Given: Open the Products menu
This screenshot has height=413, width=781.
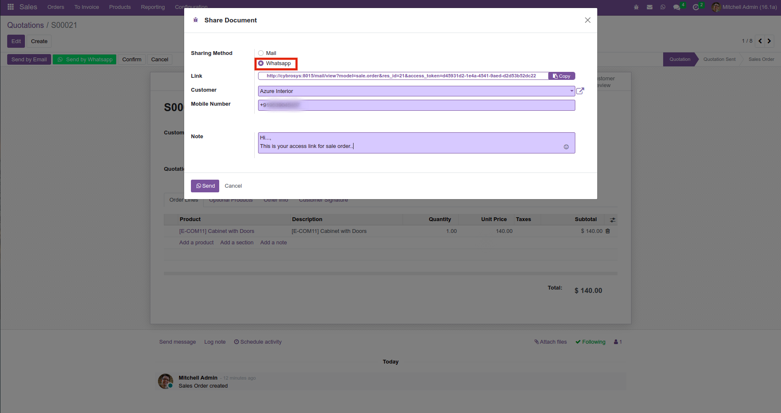Looking at the screenshot, I should click(120, 7).
